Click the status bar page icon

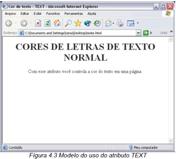5,147
